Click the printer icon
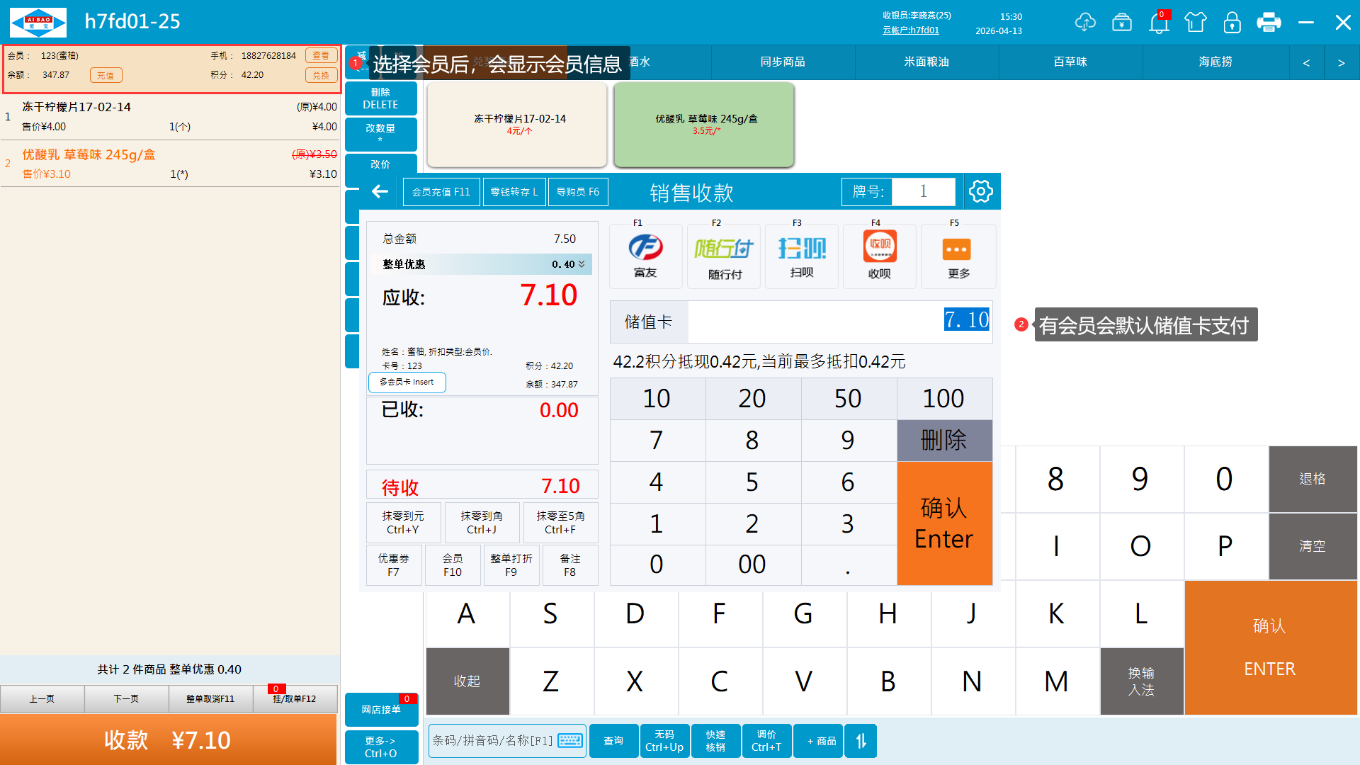The width and height of the screenshot is (1360, 765). pyautogui.click(x=1269, y=23)
